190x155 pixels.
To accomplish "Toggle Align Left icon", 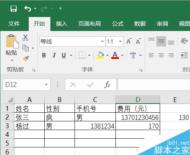I will tap(151, 55).
